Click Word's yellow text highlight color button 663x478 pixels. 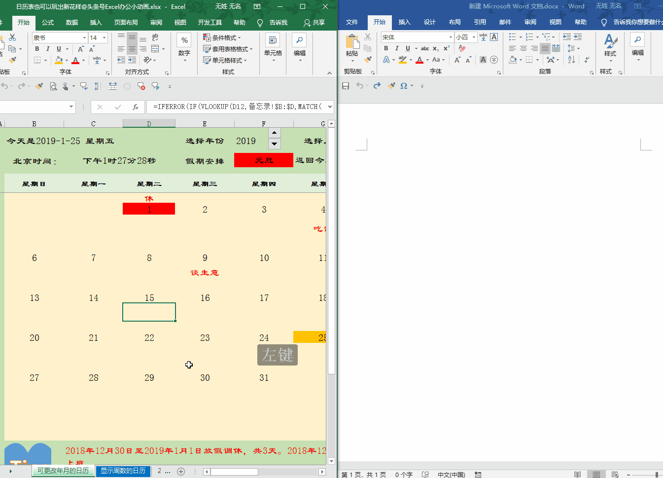[403, 60]
